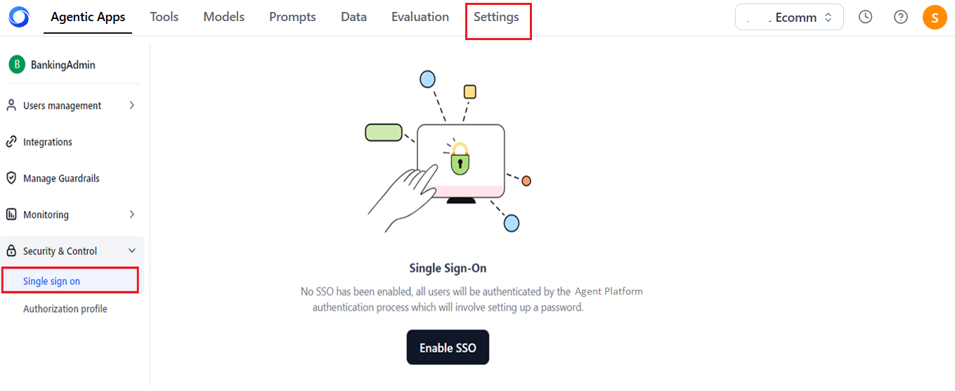Screen dimensions: 955x391
Task: Select Authorization profile in sidebar
Action: (65, 309)
